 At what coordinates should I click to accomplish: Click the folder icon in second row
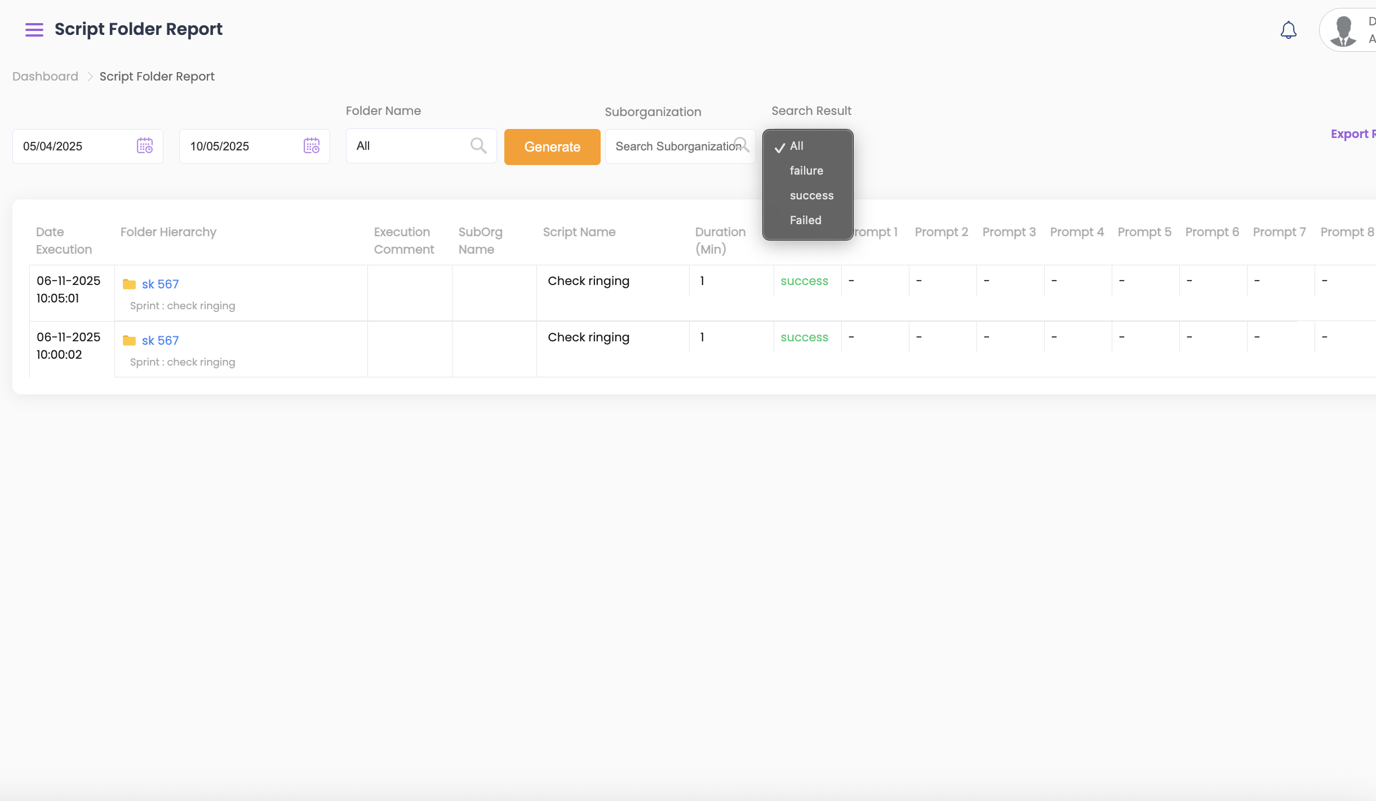click(129, 340)
